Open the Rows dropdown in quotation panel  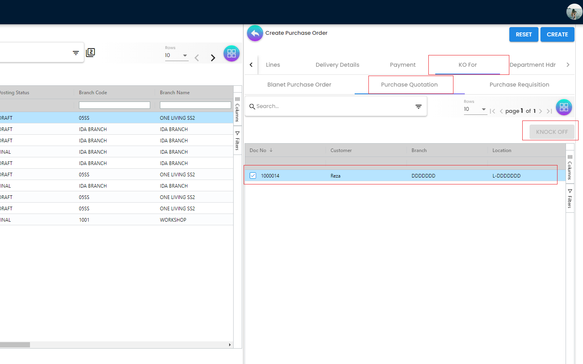(475, 109)
